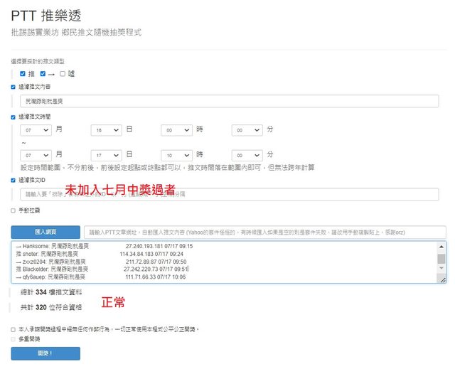Viewport: 455px width, 369px height.
Task: Click the comment list scrollbar up arrow
Action: click(x=441, y=247)
